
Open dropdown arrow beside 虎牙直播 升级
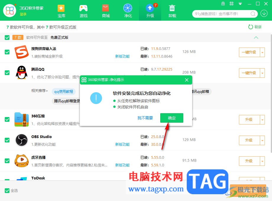point(262,161)
